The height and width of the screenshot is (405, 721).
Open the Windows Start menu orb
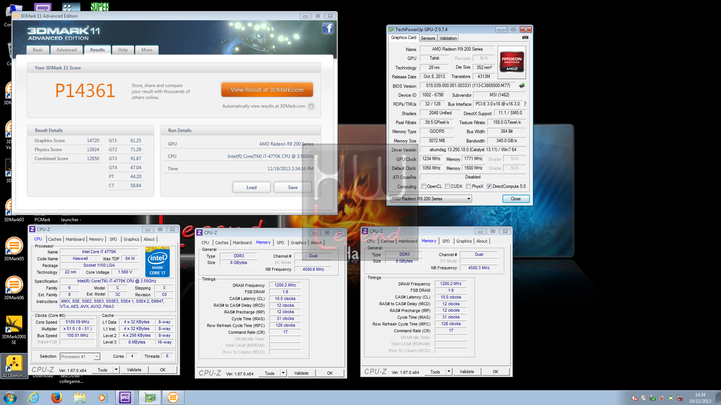click(x=10, y=397)
